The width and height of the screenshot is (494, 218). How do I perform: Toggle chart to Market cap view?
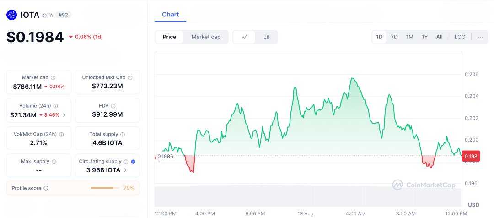point(206,37)
